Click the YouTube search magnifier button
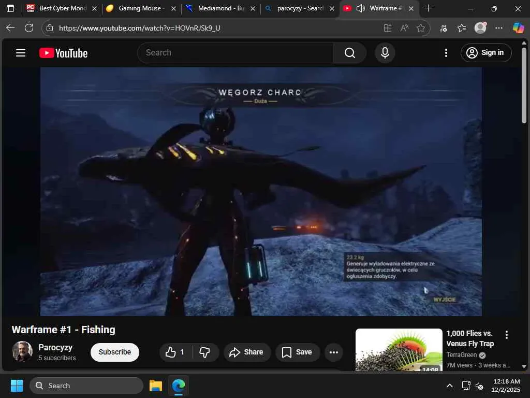Screen dimensions: 530x398 [349, 53]
